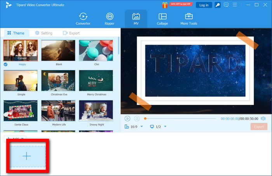Open the 1/2 preview quality dropdown
Screen dimensions: 272x176
[x=165, y=126]
